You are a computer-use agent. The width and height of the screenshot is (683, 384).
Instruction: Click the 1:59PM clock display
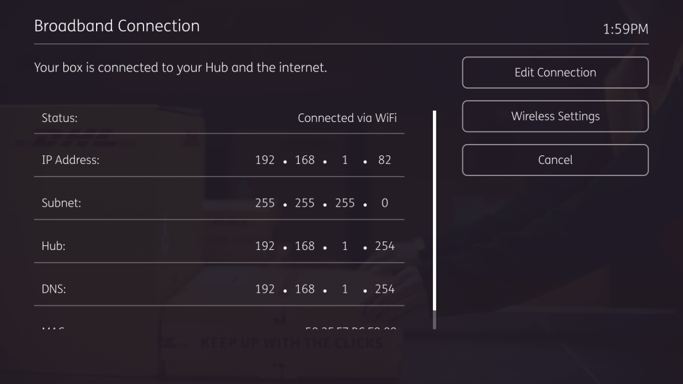(625, 29)
